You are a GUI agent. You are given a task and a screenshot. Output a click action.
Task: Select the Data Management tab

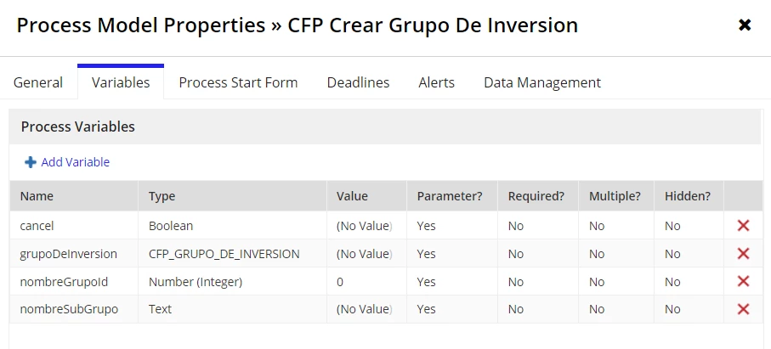tap(541, 82)
